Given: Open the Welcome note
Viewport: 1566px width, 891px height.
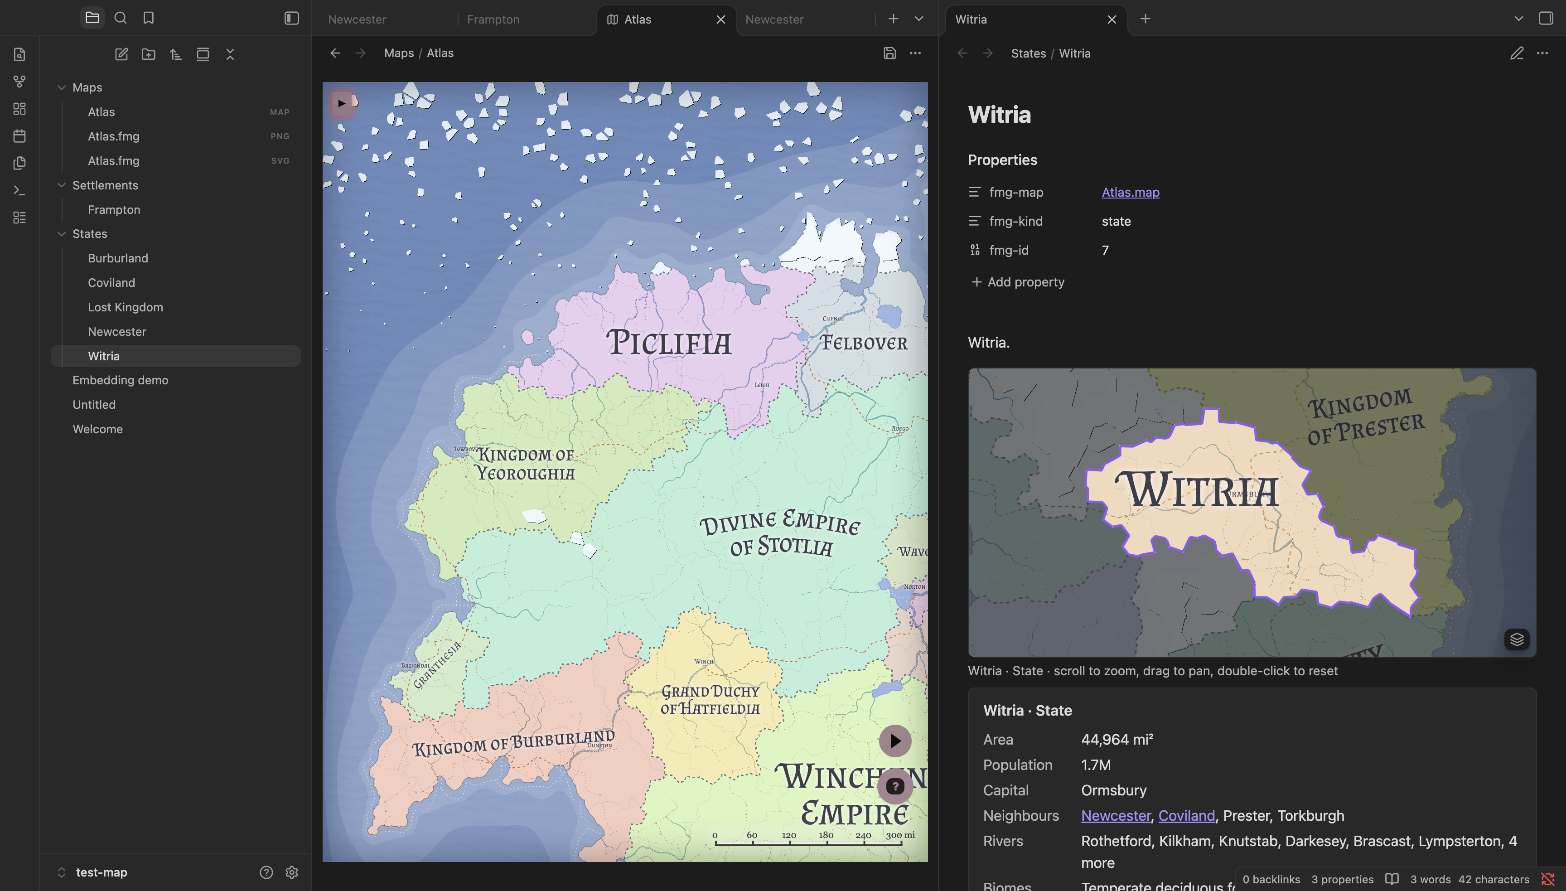Looking at the screenshot, I should 175,429.
